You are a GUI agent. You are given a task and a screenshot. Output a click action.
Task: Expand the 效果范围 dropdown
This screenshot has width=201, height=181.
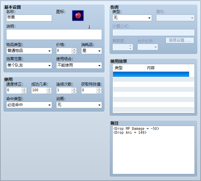[x=29, y=65]
